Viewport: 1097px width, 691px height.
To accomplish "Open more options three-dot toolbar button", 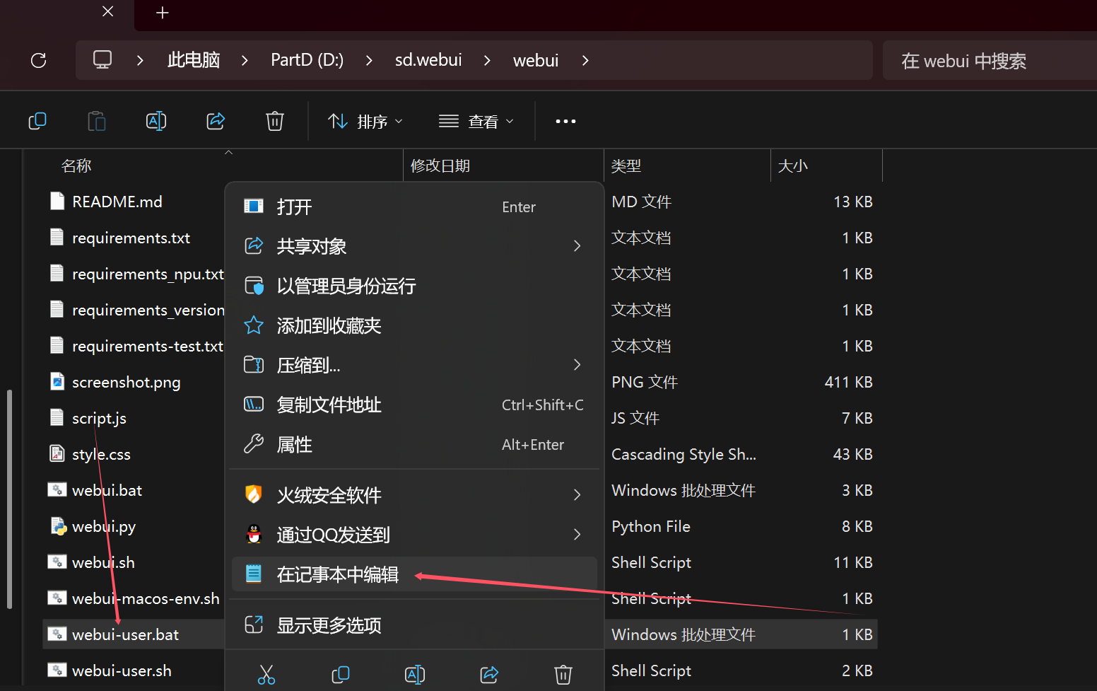I will 565,122.
